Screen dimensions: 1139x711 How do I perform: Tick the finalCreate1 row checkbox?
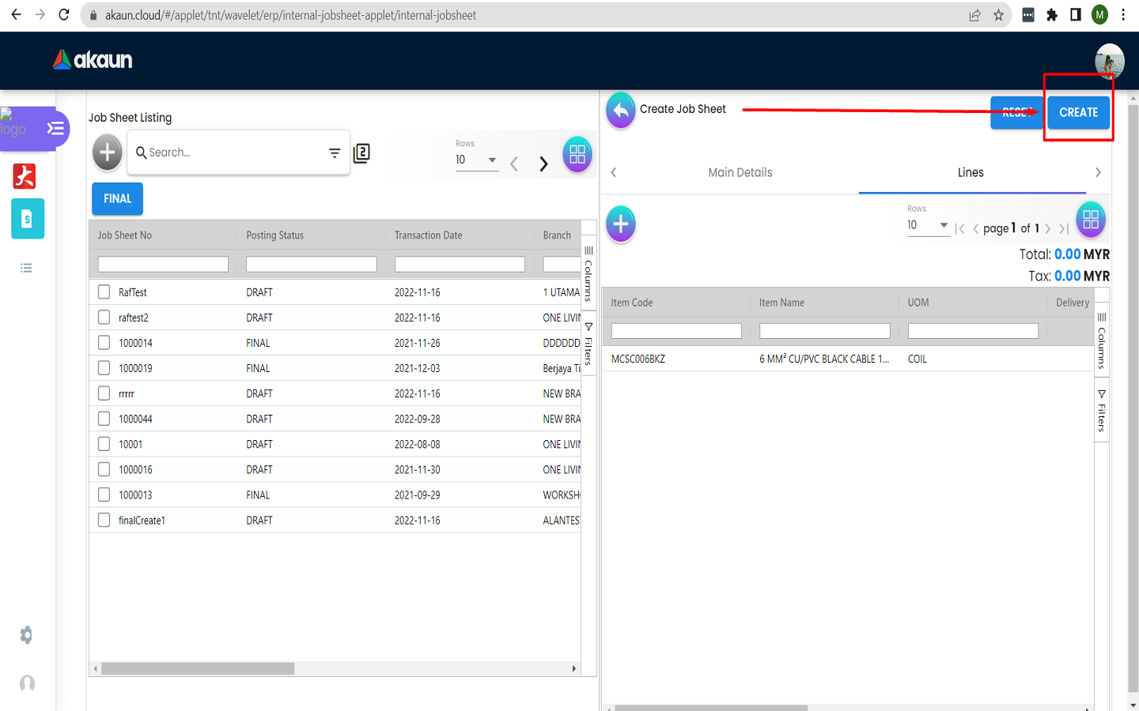(x=104, y=520)
